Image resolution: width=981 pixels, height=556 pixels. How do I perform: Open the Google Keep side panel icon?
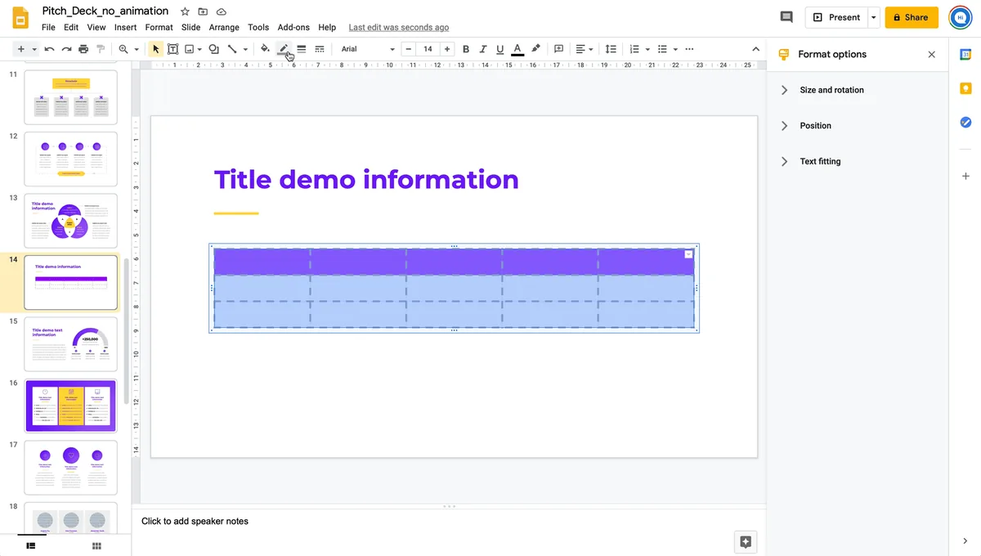click(965, 88)
